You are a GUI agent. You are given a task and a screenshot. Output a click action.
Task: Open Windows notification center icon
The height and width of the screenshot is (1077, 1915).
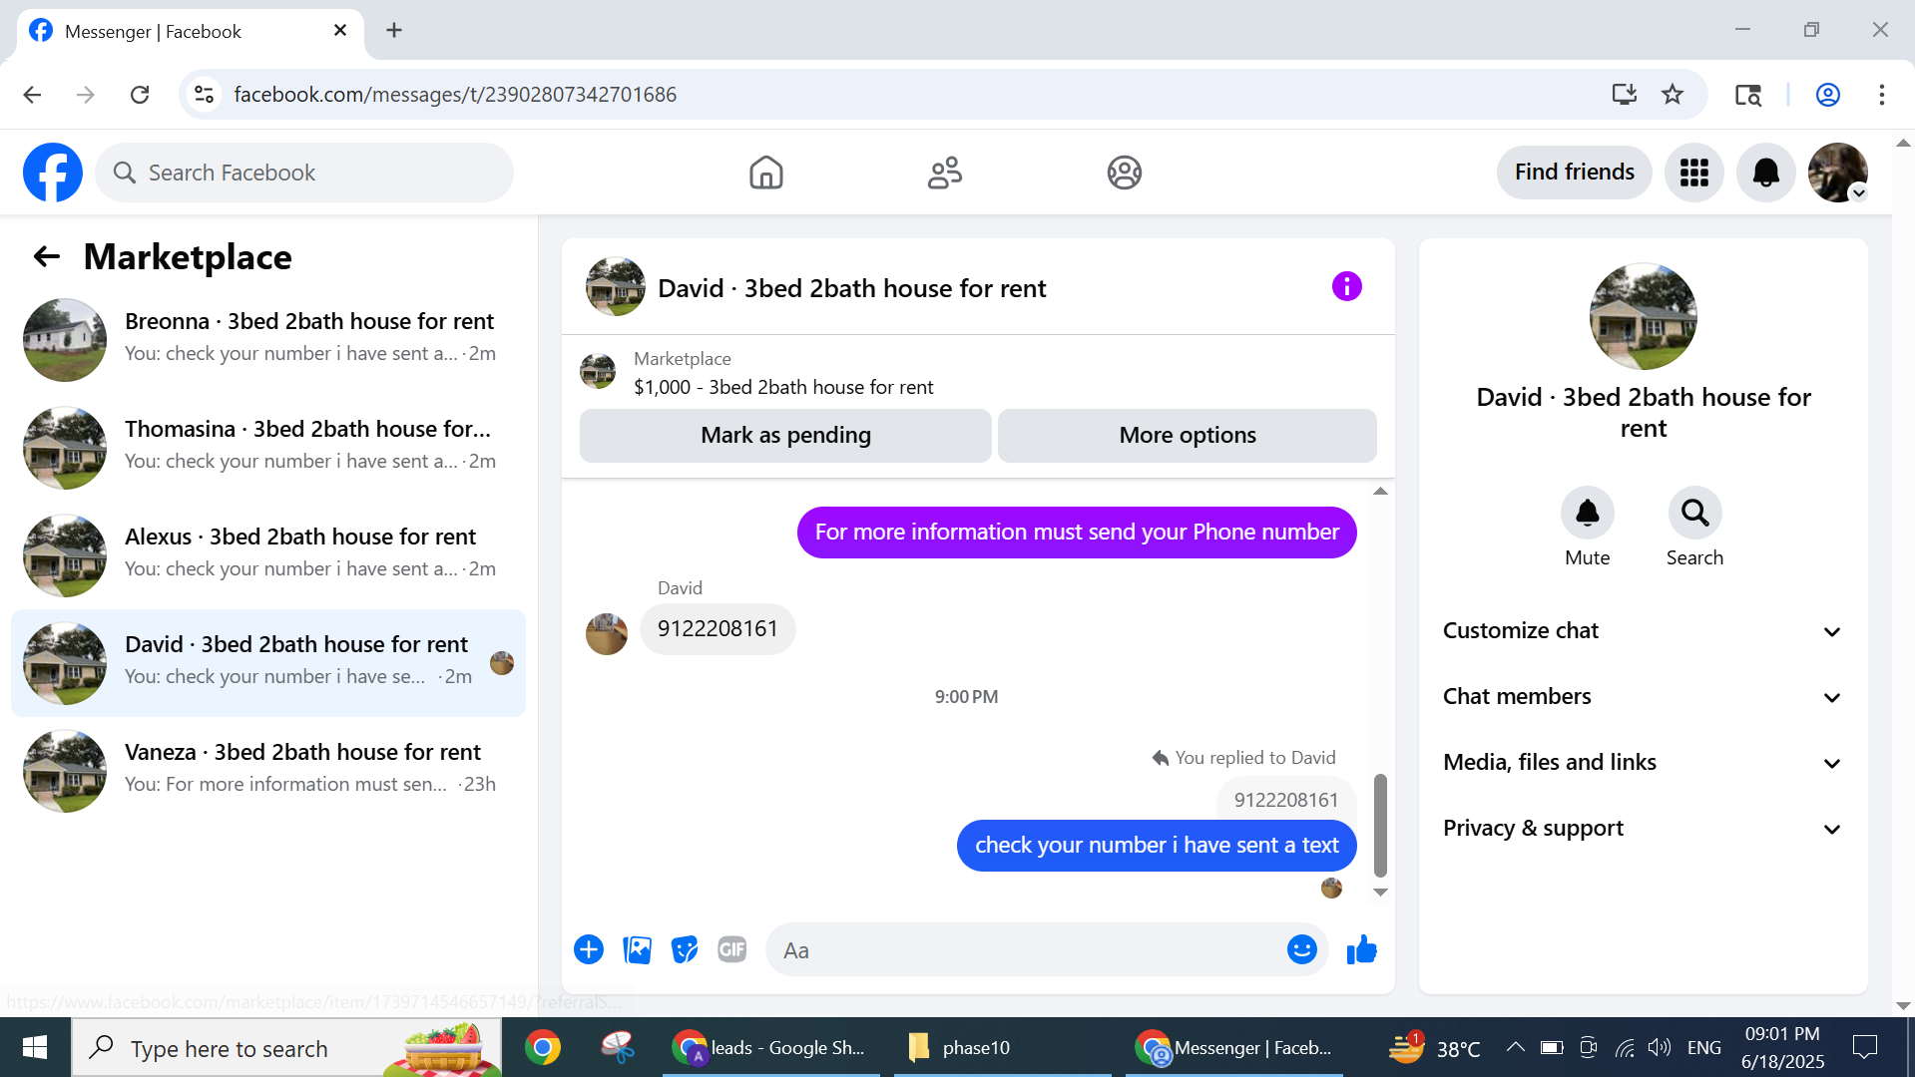[1864, 1047]
